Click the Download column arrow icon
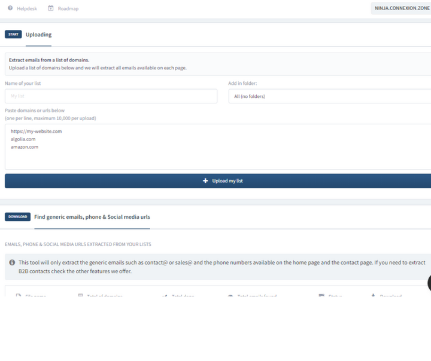This screenshot has height=361, width=431. click(374, 295)
